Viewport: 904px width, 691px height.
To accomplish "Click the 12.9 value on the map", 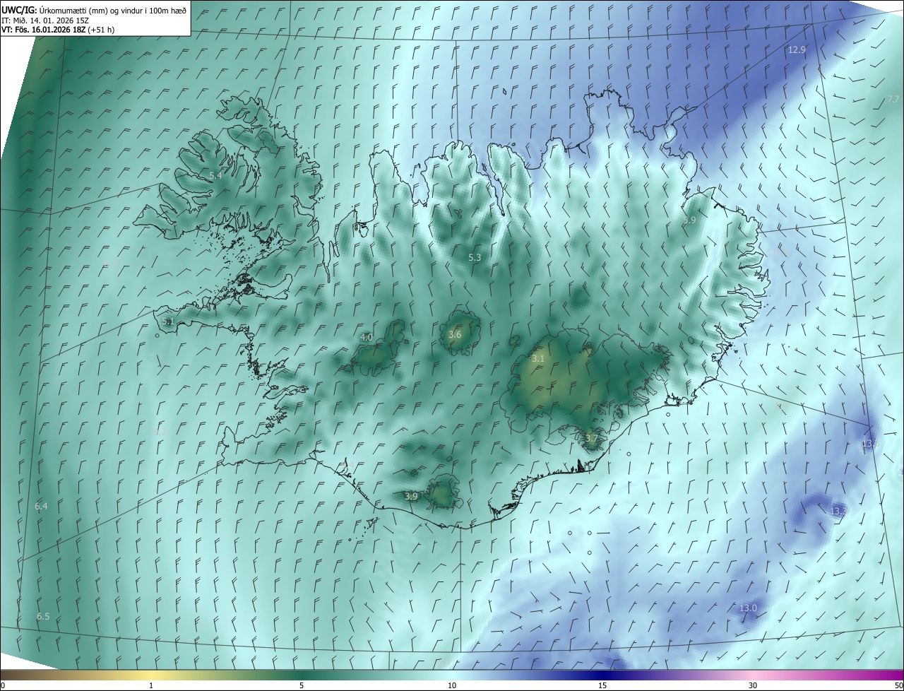I will click(797, 49).
